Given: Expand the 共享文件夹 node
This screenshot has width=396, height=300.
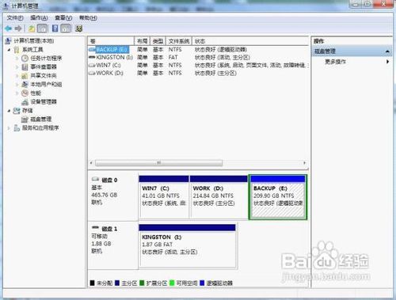Looking at the screenshot, I should tap(17, 76).
